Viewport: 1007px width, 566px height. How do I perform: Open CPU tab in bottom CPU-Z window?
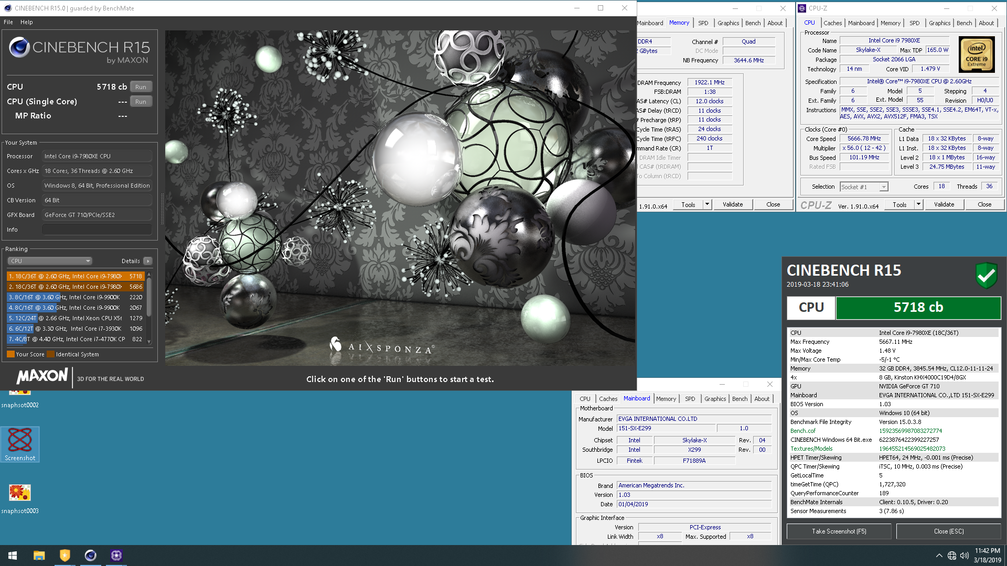(x=585, y=399)
